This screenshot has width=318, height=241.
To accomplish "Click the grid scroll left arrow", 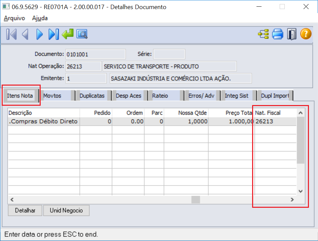I will pos(12,200).
